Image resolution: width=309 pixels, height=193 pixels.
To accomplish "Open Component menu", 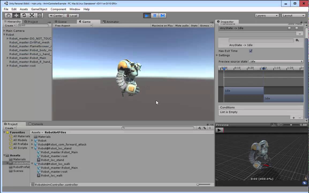I will 58,9.
